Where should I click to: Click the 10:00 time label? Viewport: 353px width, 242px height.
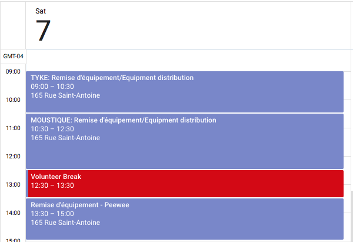pos(13,100)
